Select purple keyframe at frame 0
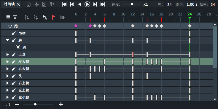 pos(76,26)
